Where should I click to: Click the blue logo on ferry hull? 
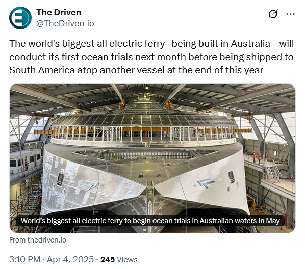pos(206,183)
